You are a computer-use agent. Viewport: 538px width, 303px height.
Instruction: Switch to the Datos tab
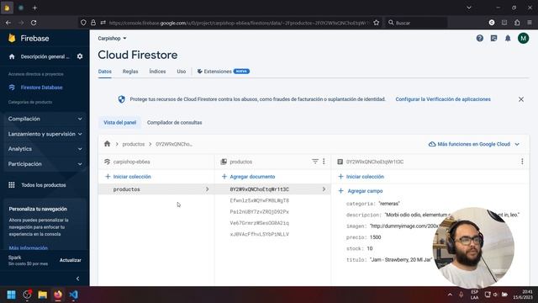tap(104, 72)
